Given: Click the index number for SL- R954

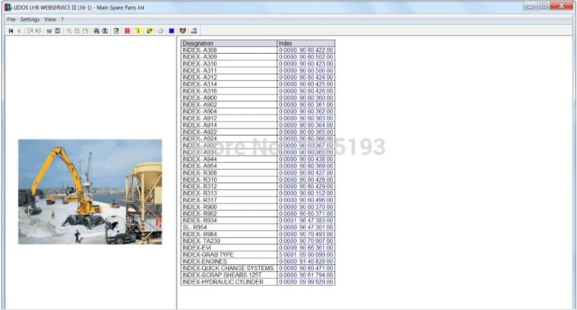Looking at the screenshot, I should pos(306,228).
